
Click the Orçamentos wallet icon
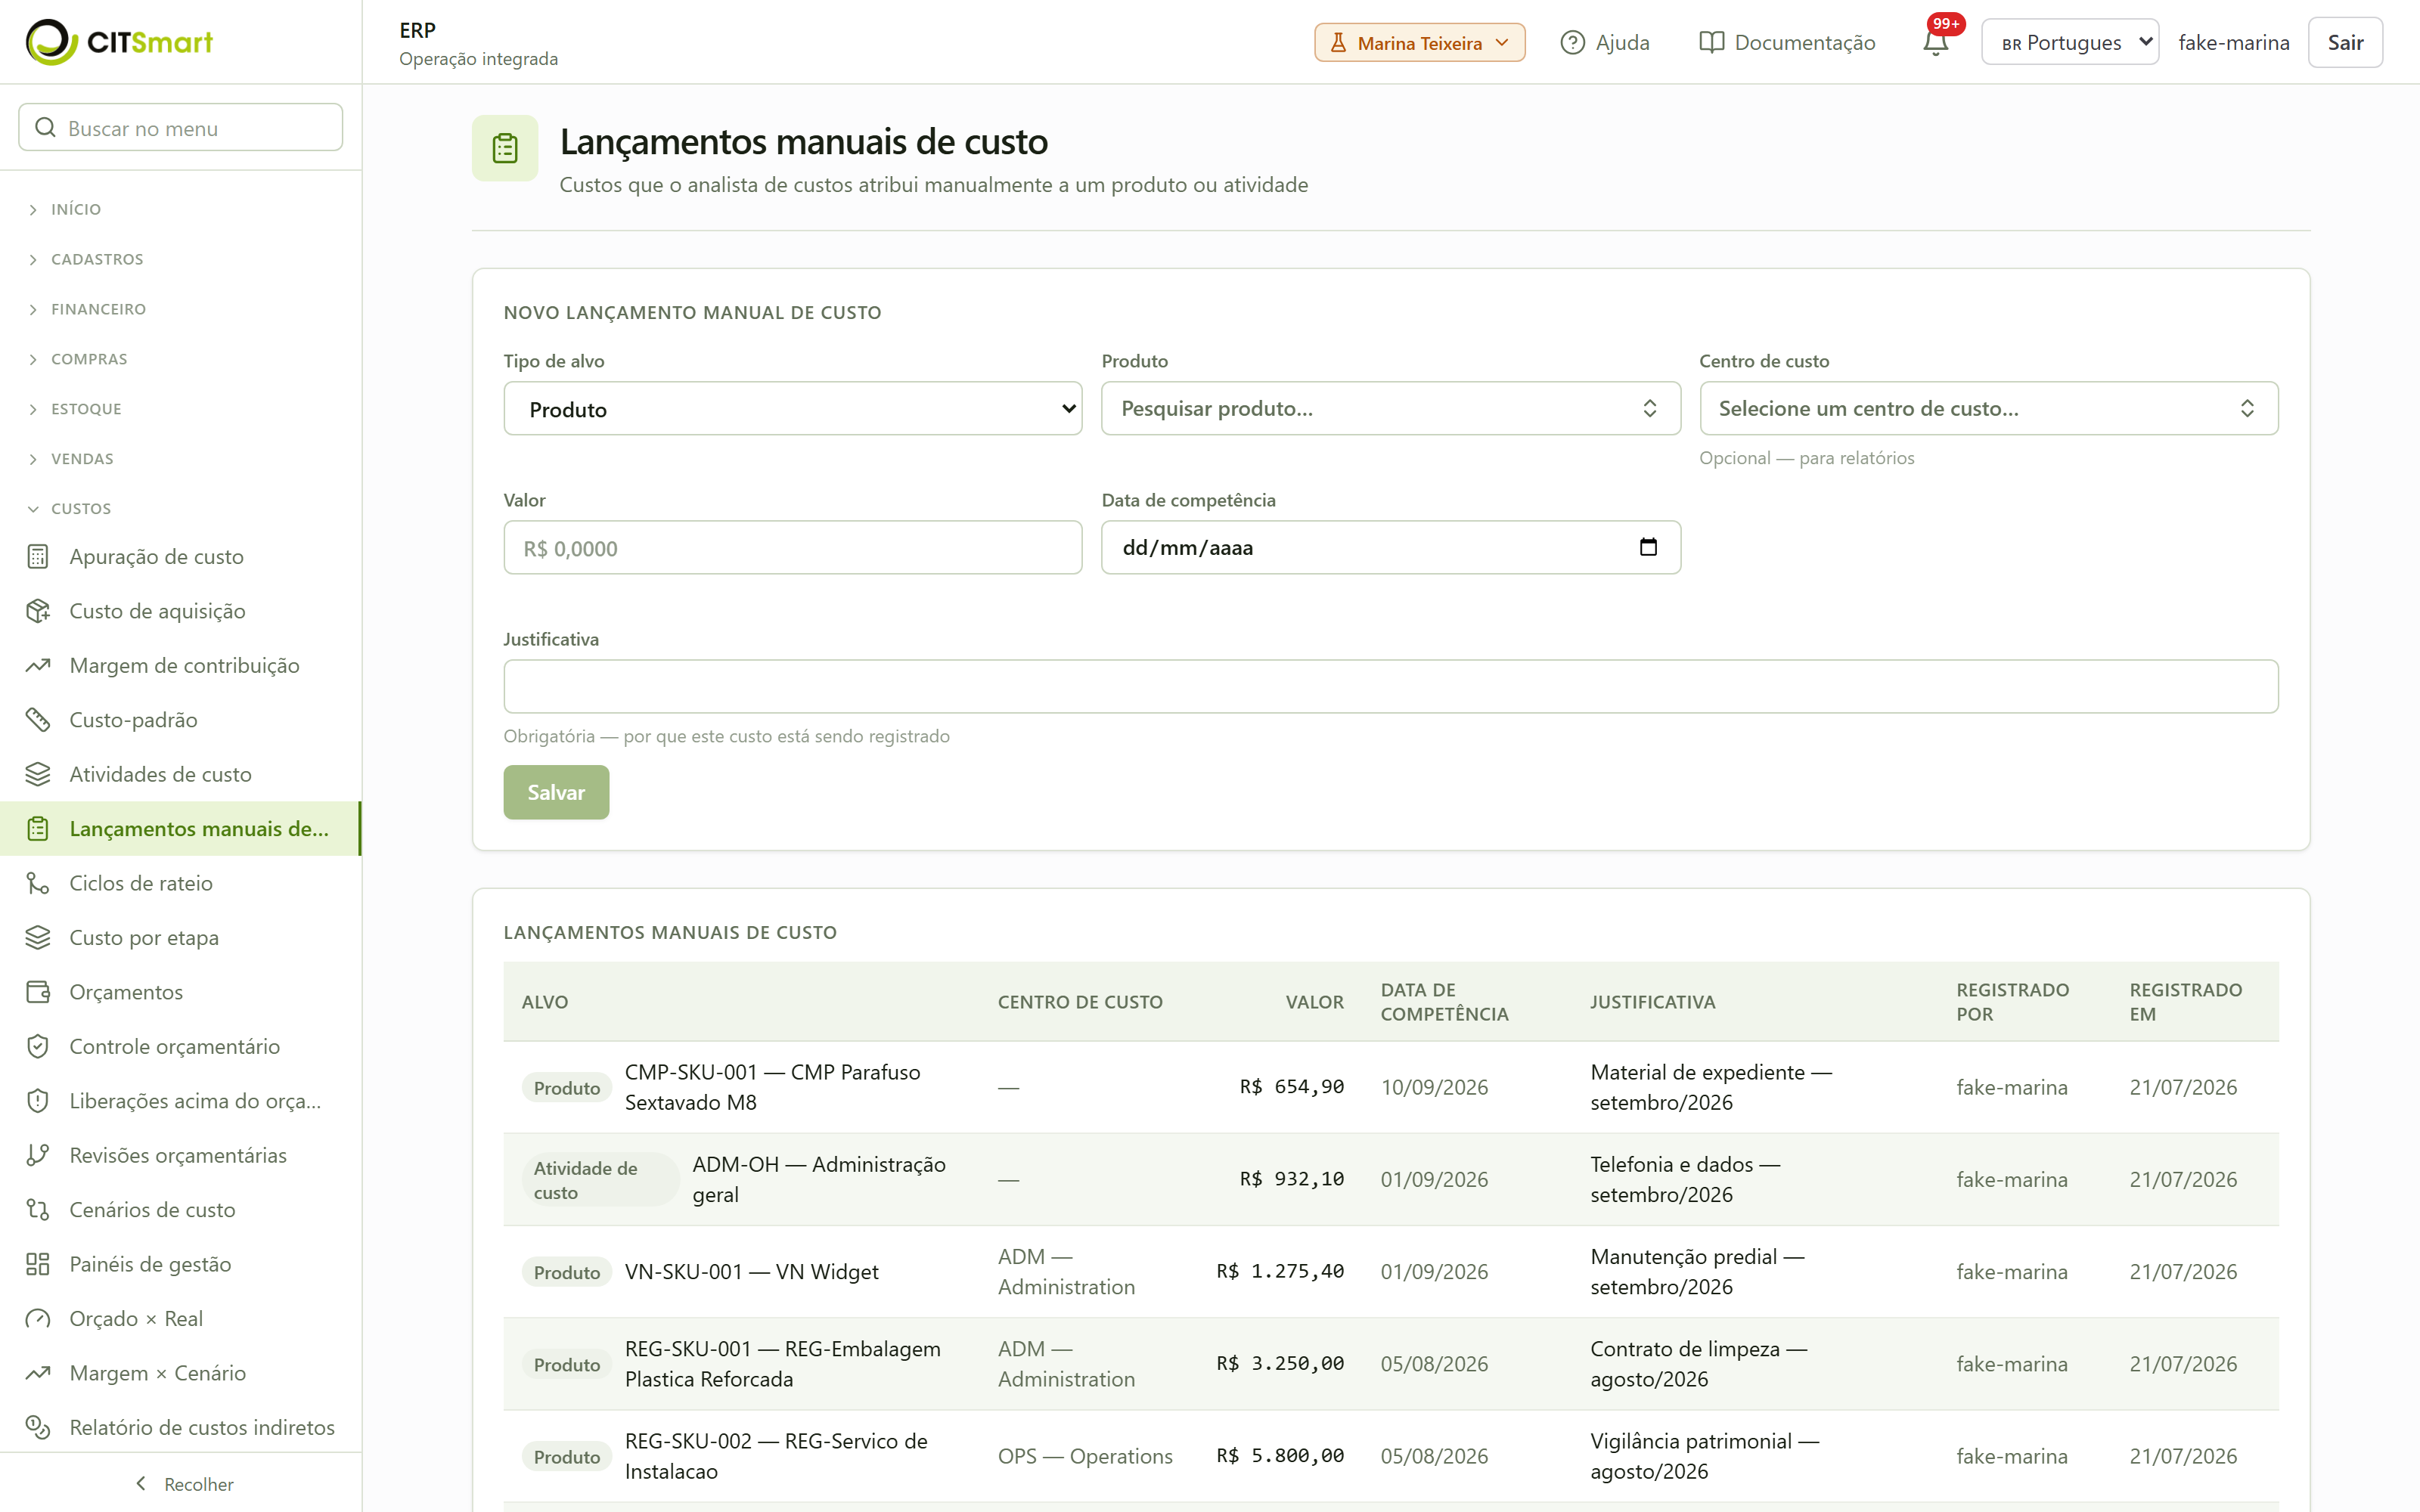(x=38, y=992)
